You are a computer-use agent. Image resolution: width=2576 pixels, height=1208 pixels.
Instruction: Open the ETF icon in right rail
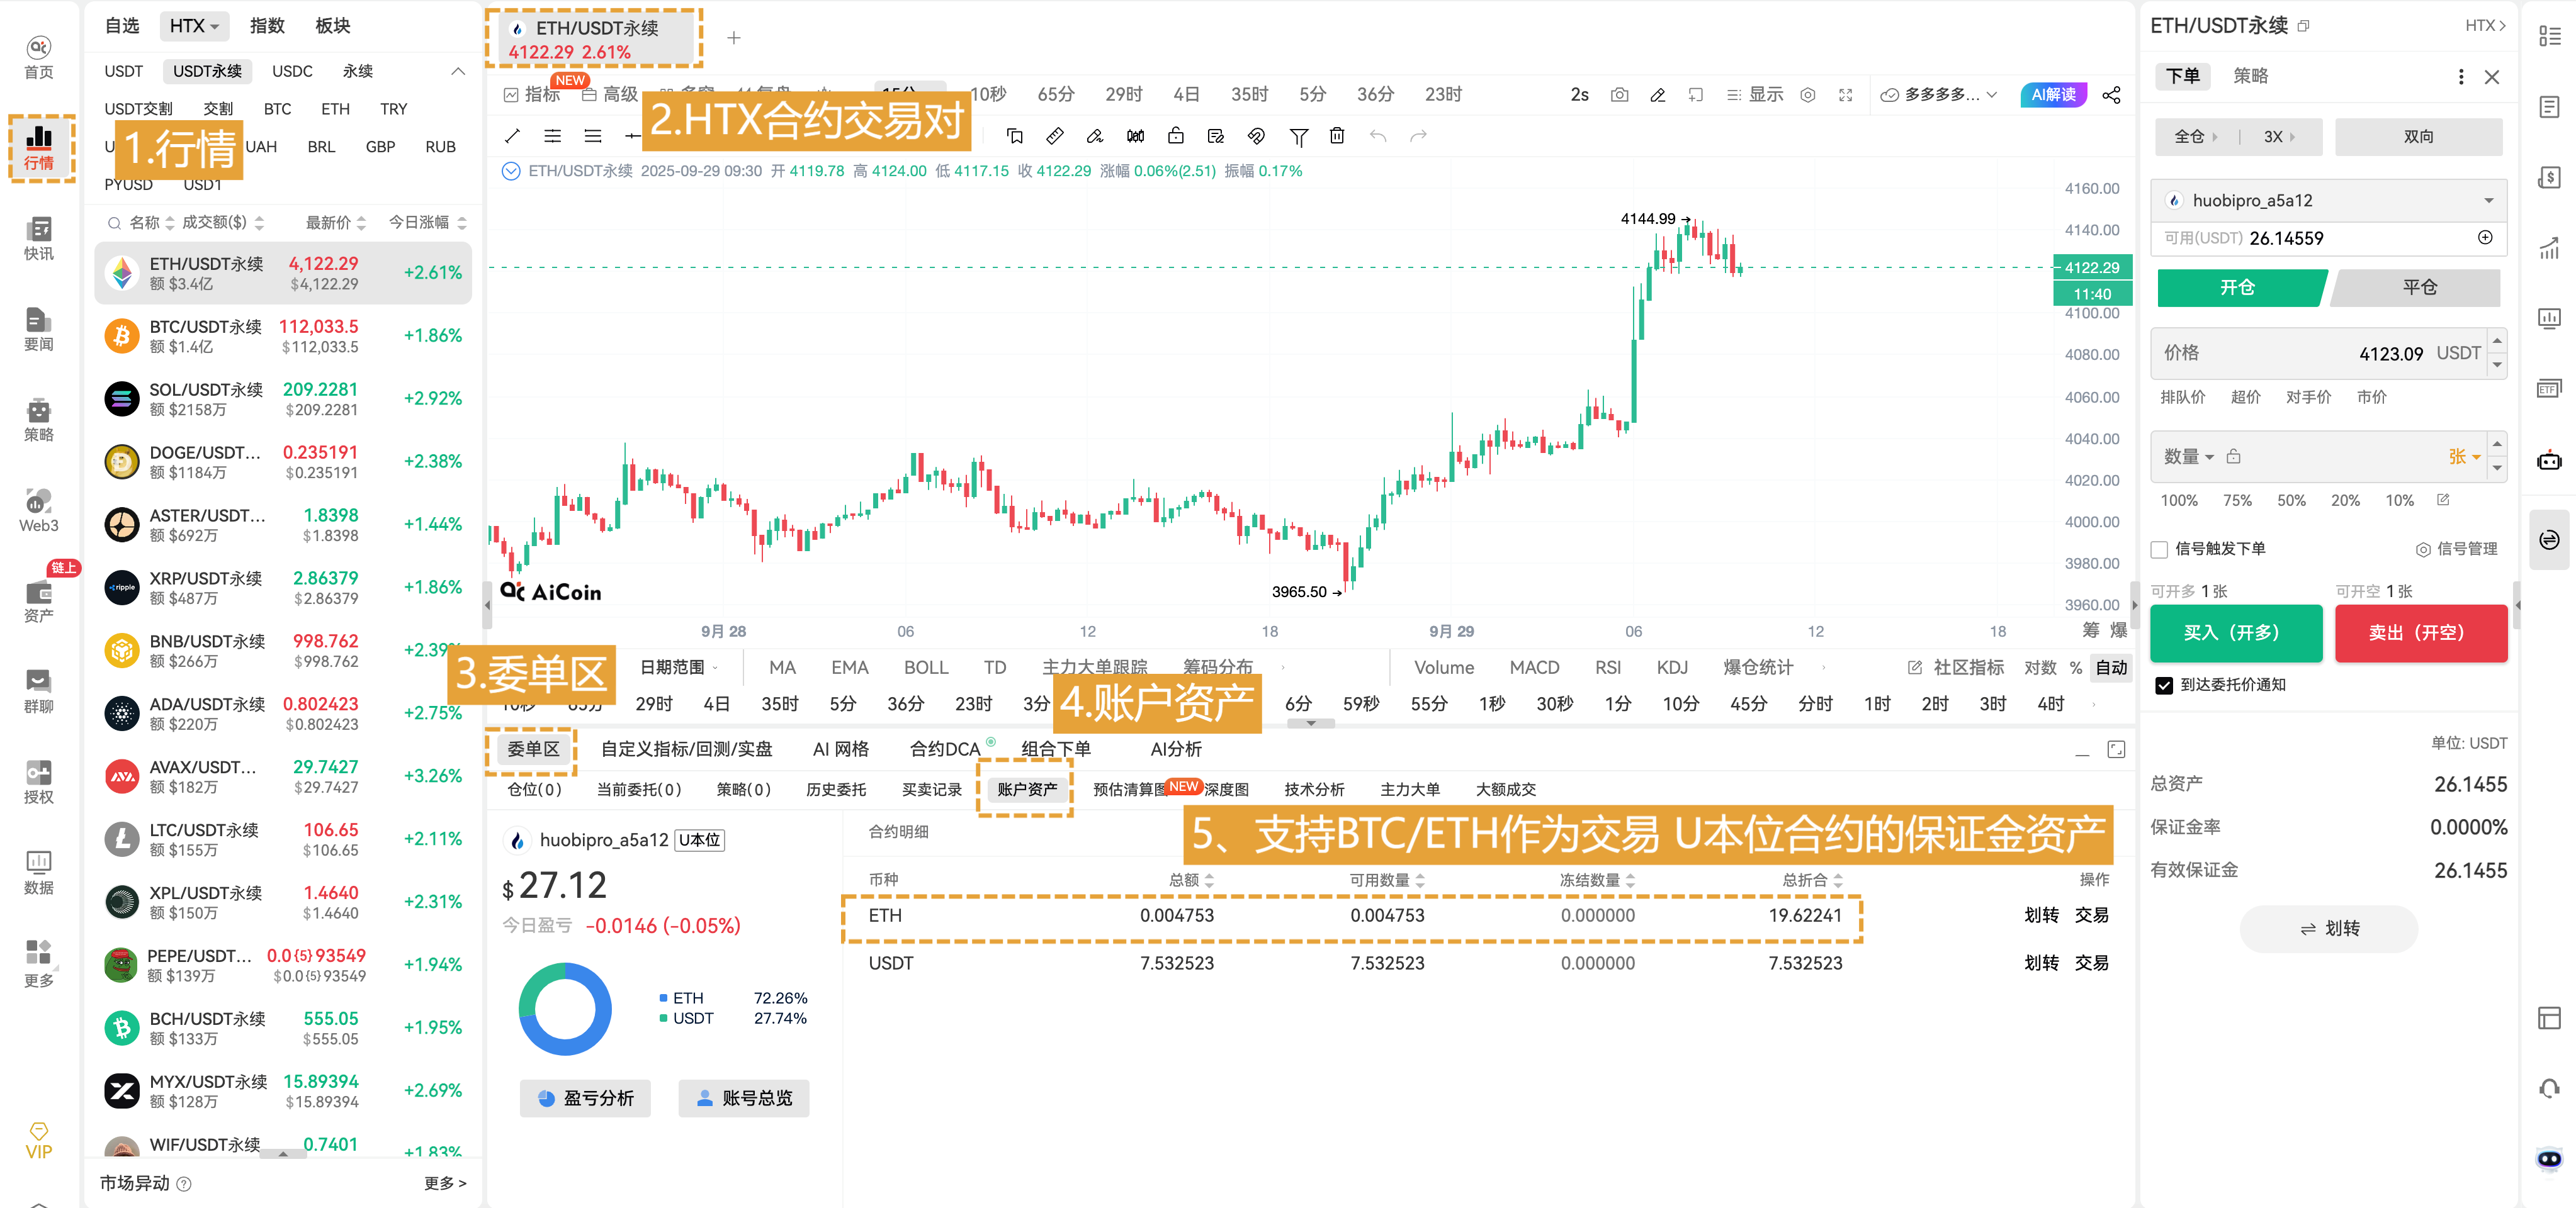(x=2549, y=389)
